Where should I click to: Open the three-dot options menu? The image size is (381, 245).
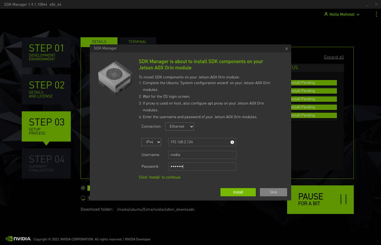(376, 15)
